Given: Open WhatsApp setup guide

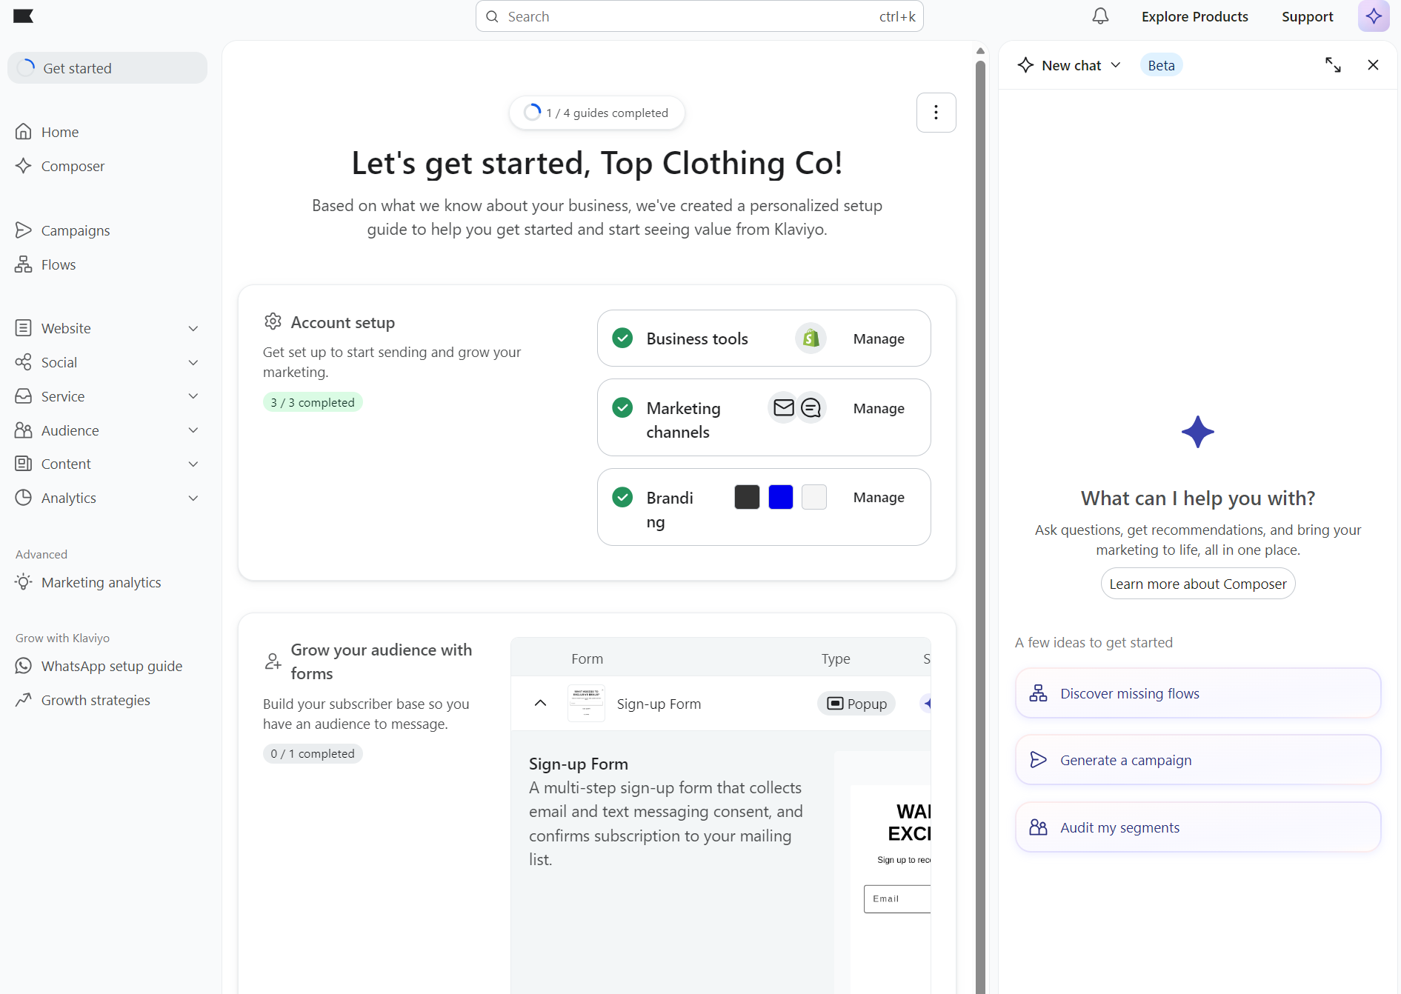Looking at the screenshot, I should pos(112,666).
